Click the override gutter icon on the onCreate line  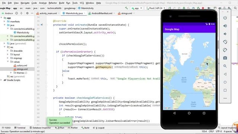[42, 25]
